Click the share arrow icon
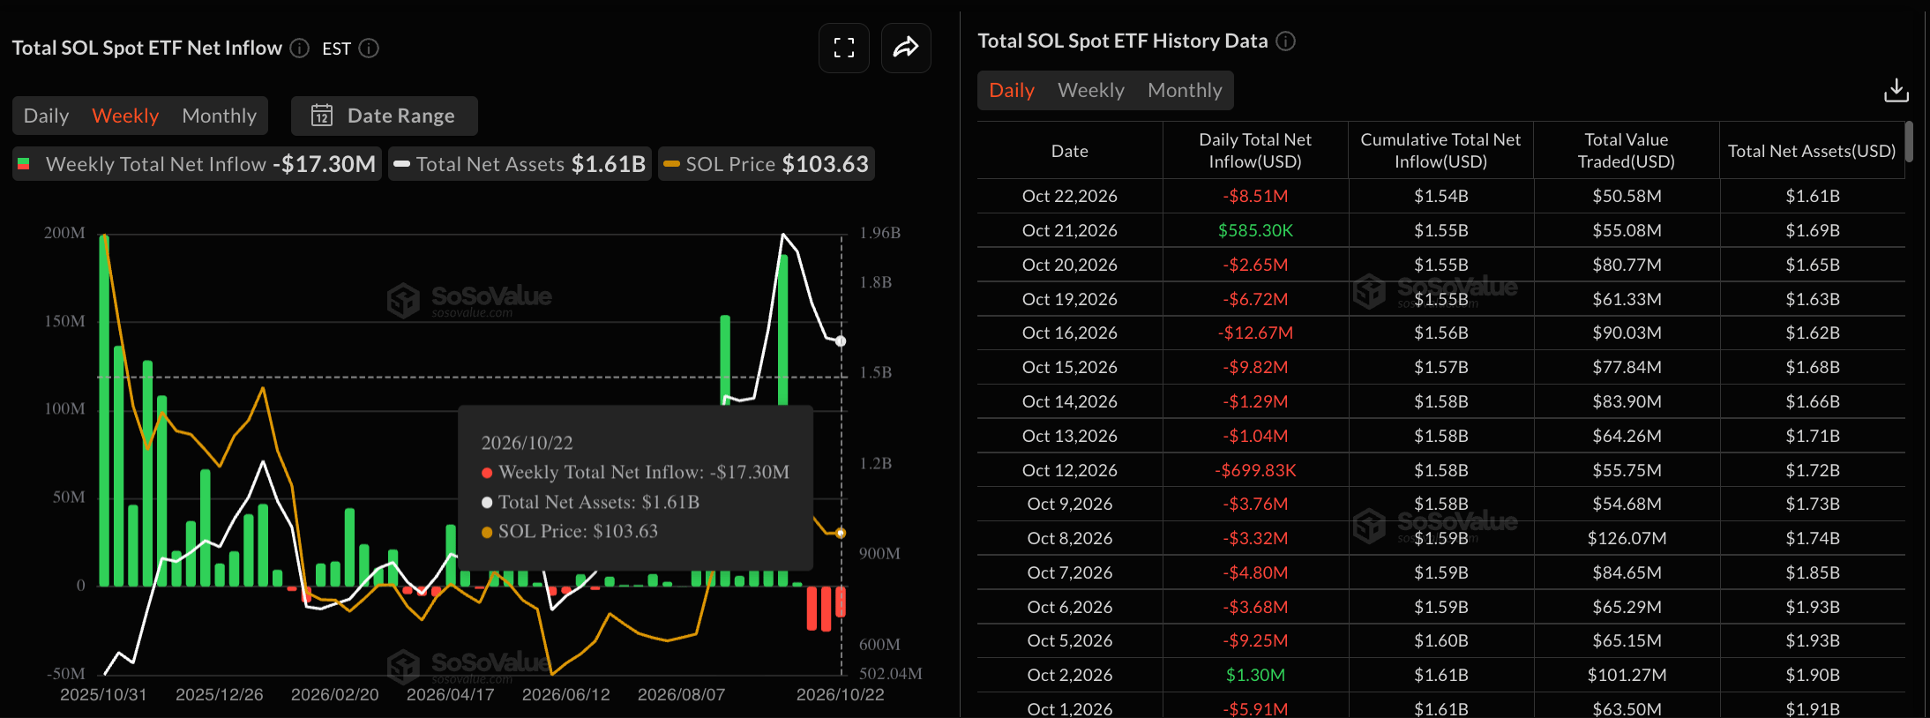 coord(906,48)
